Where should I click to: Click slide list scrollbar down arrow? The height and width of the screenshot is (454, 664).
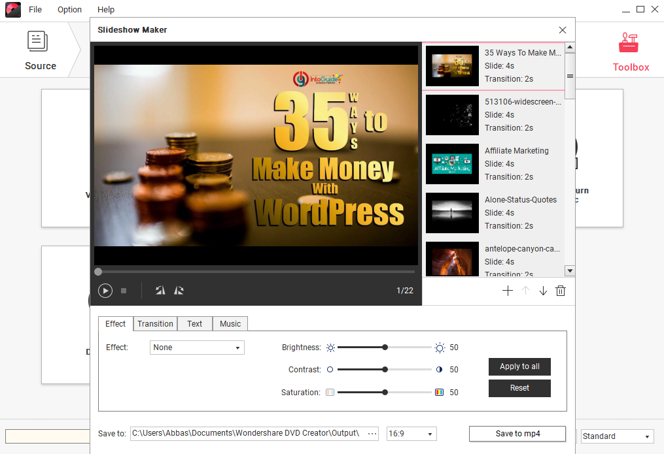(570, 270)
